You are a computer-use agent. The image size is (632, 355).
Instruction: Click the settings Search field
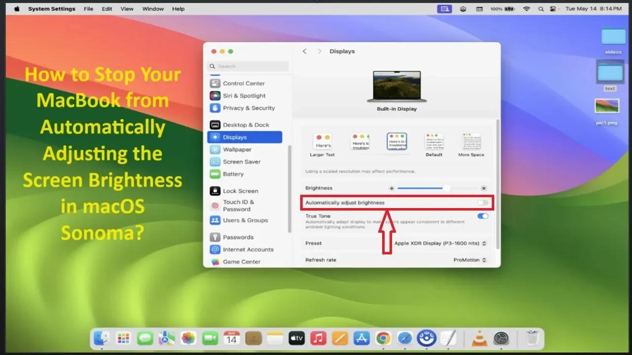click(x=247, y=66)
